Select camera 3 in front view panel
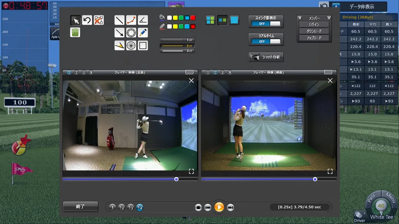The height and width of the screenshot is (224, 399). point(84,72)
